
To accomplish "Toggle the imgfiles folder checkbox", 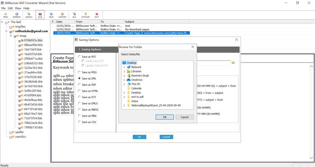I will (11, 27).
